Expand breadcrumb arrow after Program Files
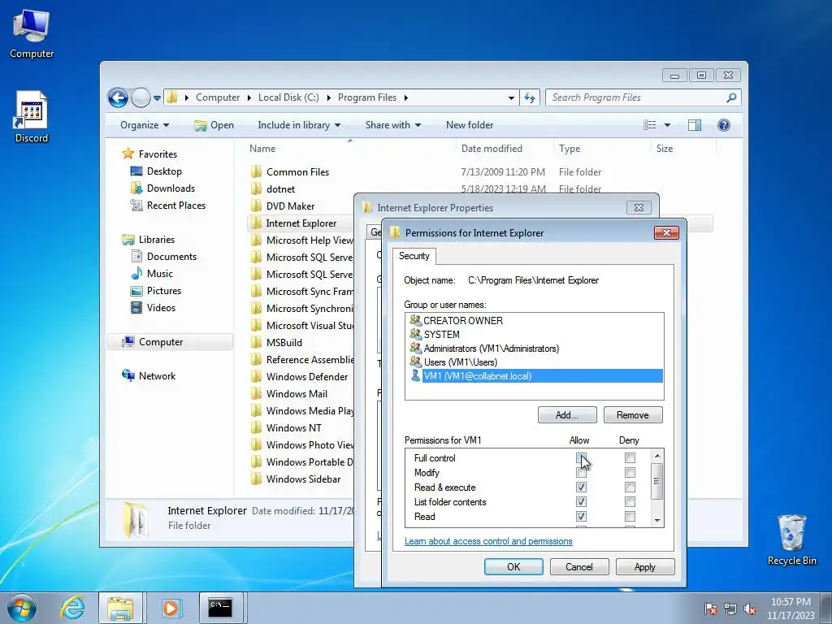 click(406, 97)
